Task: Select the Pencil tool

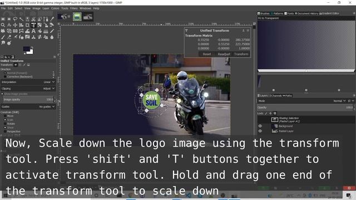Action: [52, 31]
